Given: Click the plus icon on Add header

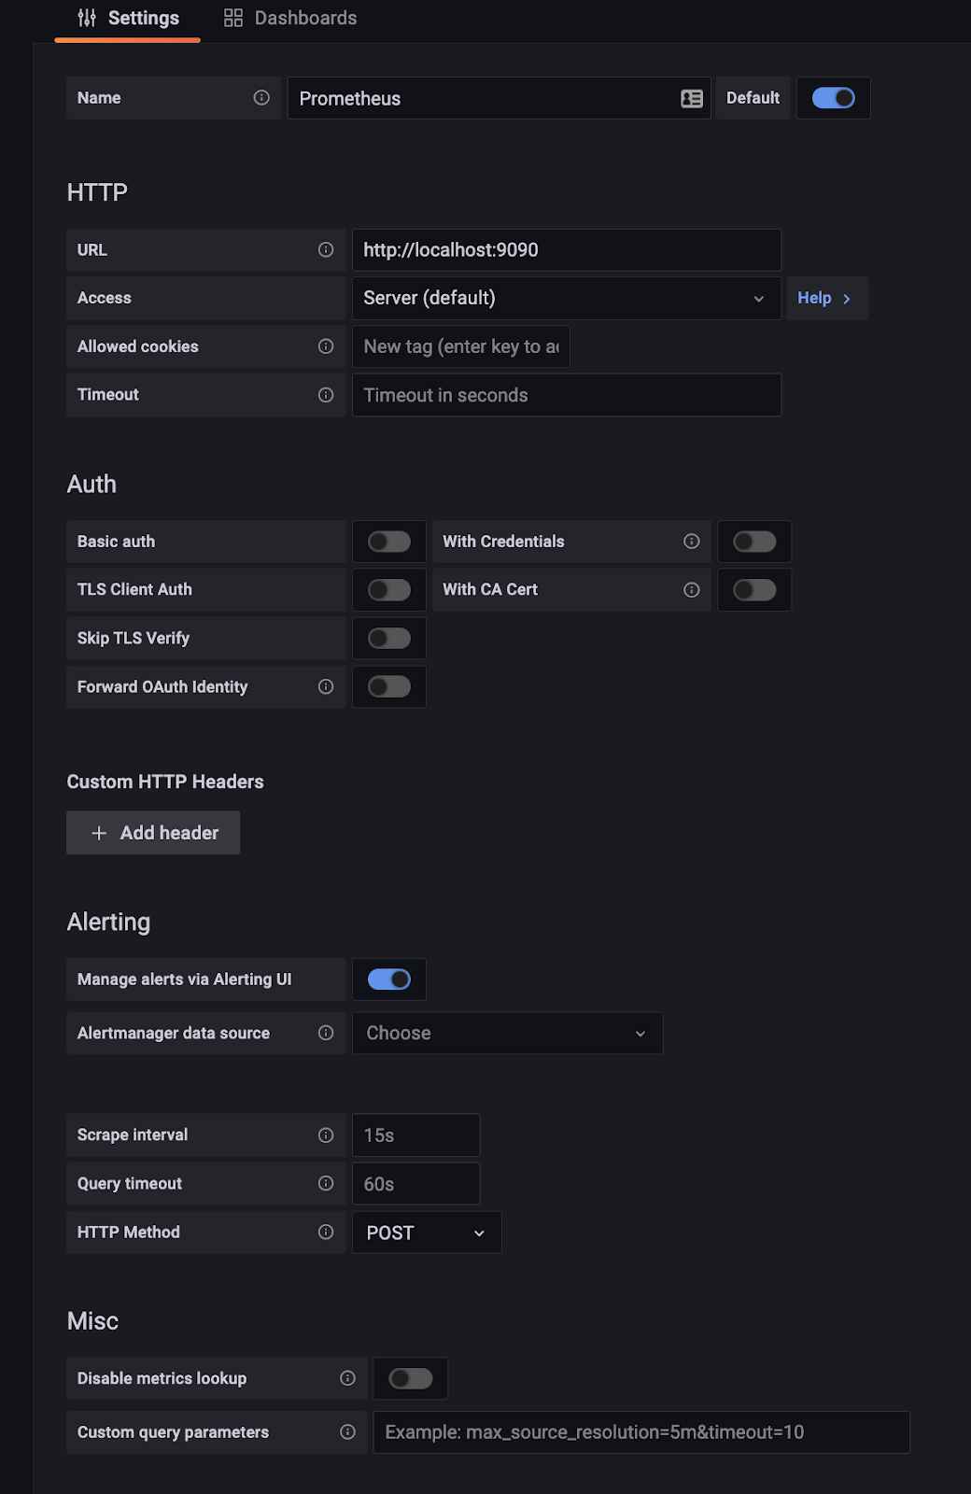Looking at the screenshot, I should click(99, 833).
